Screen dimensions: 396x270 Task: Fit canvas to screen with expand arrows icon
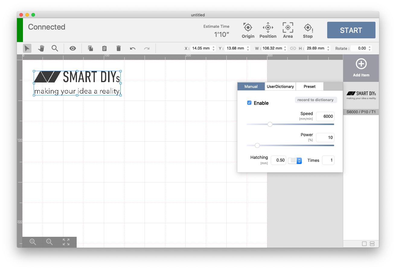[x=66, y=242]
